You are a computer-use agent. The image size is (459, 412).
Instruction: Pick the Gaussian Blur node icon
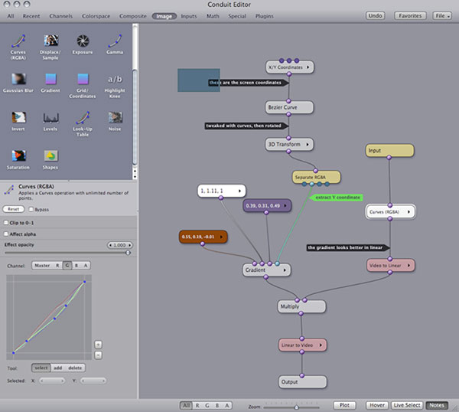[x=18, y=79]
